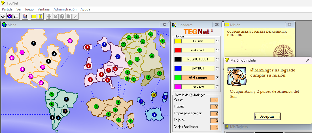Viewport: 312px width, 133px height.
Task: Select the Urssian player radio button
Action: (217, 41)
